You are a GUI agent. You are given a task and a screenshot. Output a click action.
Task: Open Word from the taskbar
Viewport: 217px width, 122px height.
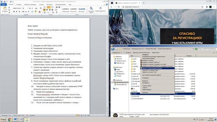(15, 120)
